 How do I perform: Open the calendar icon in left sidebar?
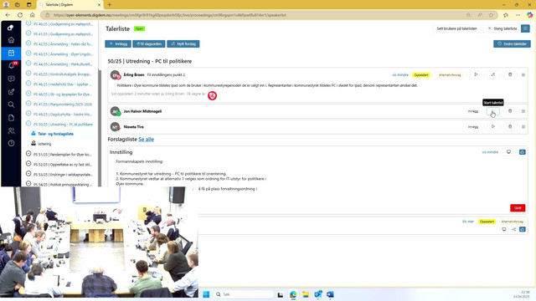(11, 53)
